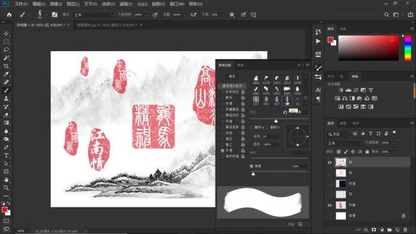Select the Eyedropper tool
416x234 pixels.
pyautogui.click(x=6, y=74)
